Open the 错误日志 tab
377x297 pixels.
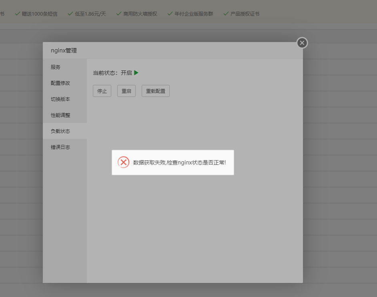point(65,147)
